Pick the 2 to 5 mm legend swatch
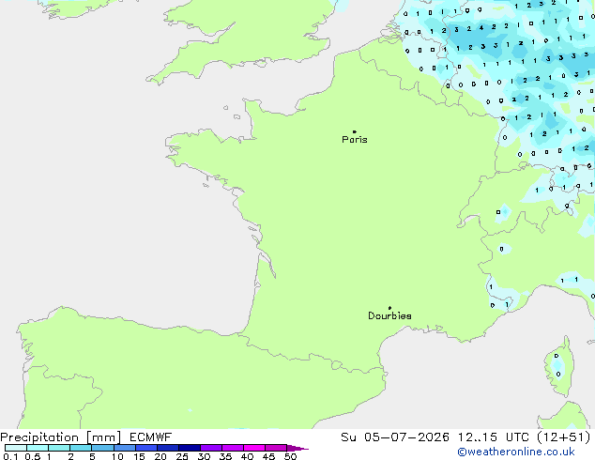The height and width of the screenshot is (460, 595). pos(81,448)
